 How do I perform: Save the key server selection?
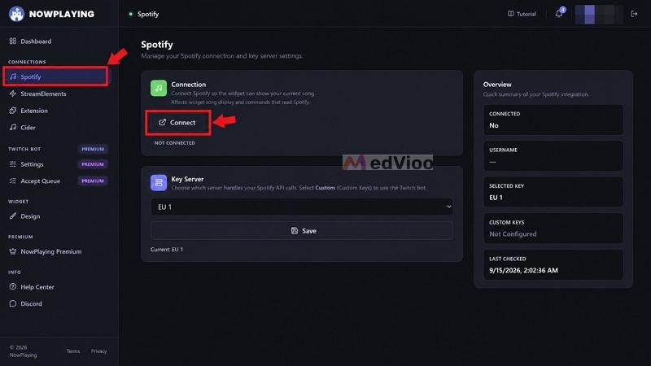[302, 231]
